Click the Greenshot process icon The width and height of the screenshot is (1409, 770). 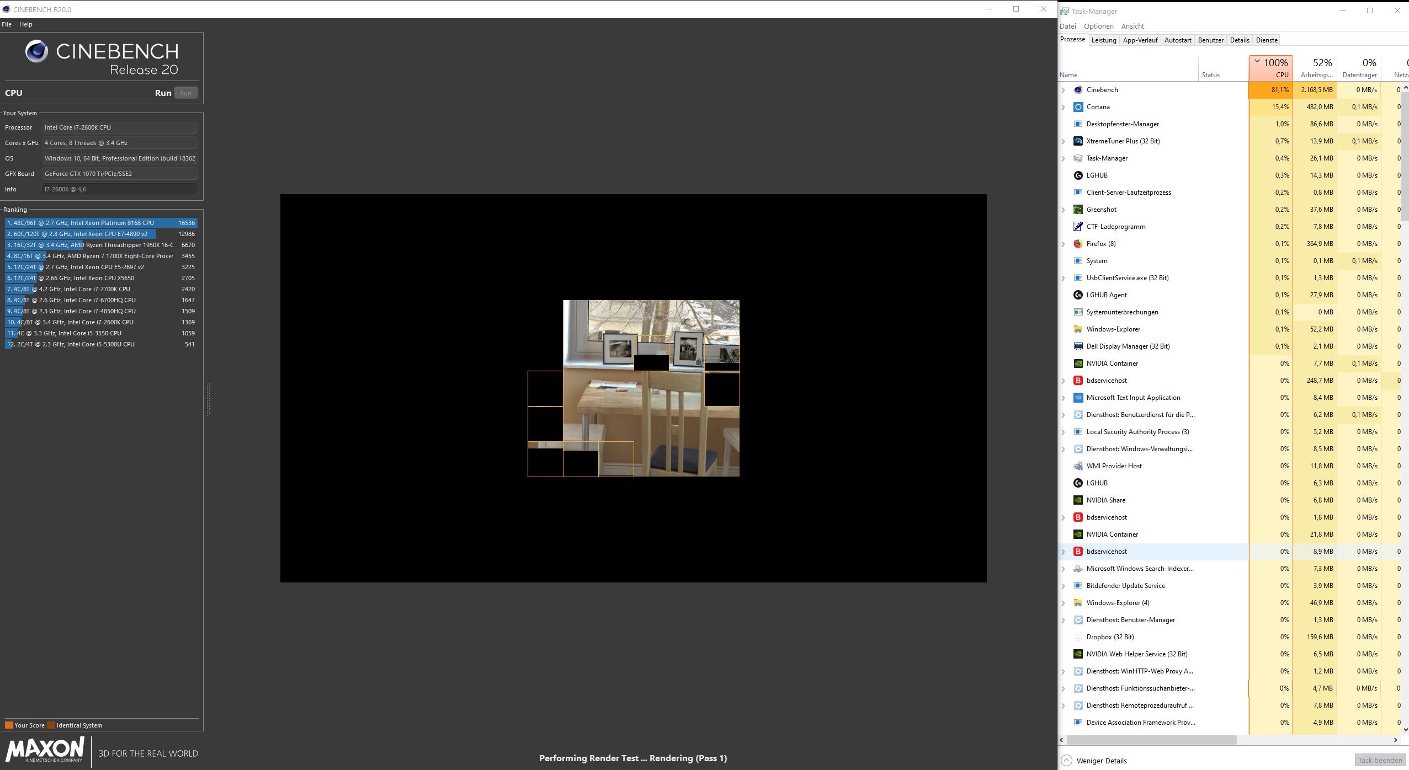pyautogui.click(x=1078, y=210)
